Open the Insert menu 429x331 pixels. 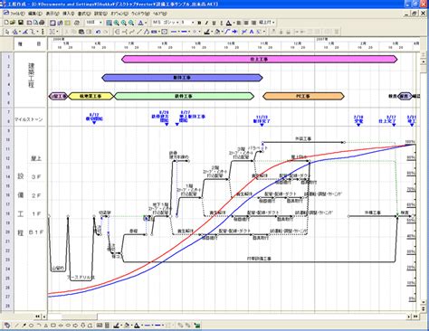click(x=69, y=14)
